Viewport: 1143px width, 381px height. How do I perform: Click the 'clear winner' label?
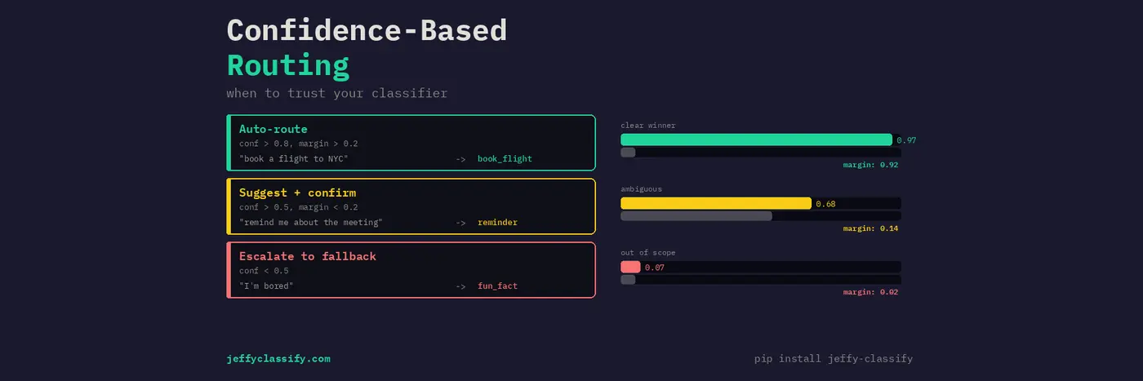pos(648,125)
